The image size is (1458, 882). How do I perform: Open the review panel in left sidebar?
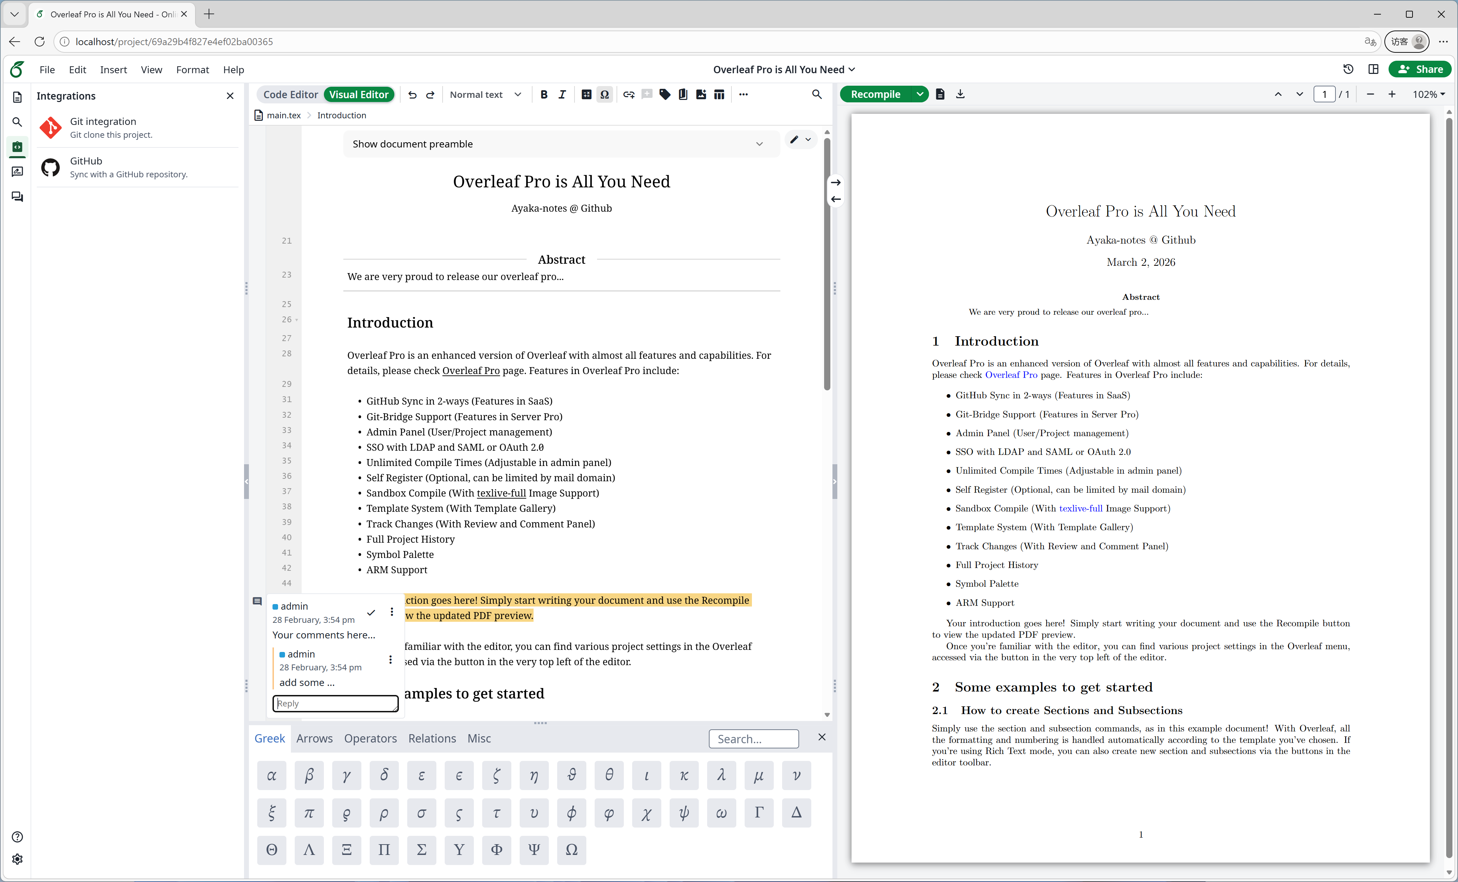pos(17,171)
